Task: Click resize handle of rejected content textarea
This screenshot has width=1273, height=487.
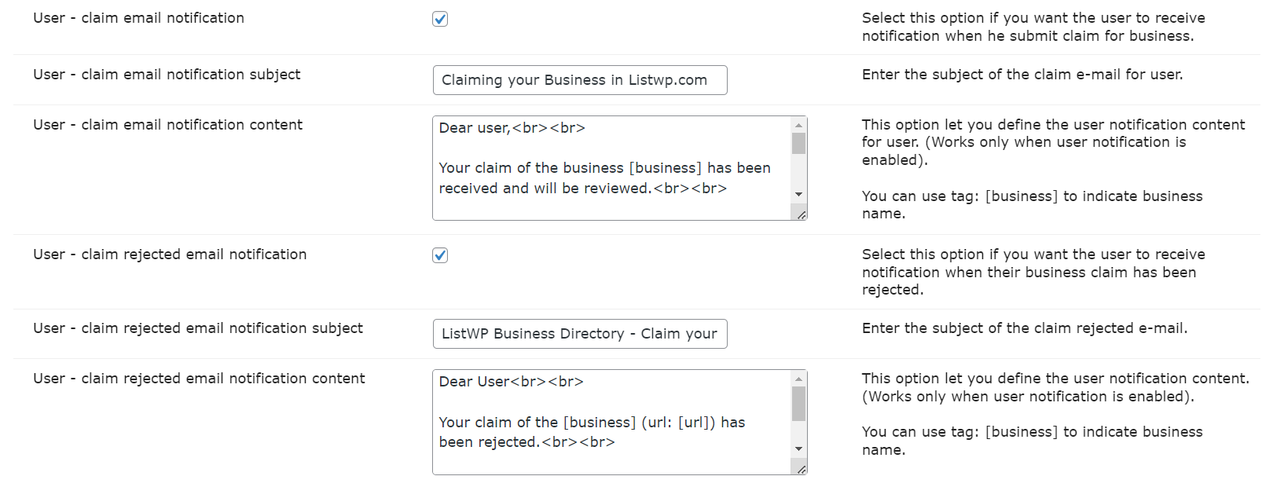Action: coord(801,469)
